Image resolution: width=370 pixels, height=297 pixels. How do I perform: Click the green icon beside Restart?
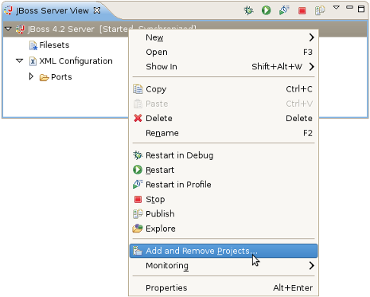138,170
